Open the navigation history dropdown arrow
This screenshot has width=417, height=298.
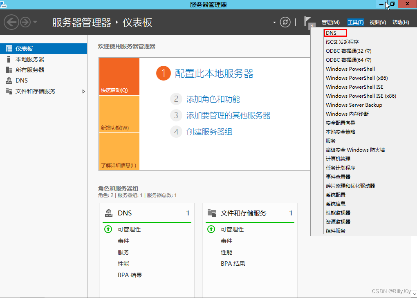[x=35, y=22]
